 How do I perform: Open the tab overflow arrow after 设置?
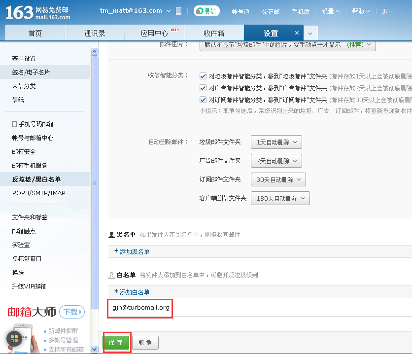[310, 34]
